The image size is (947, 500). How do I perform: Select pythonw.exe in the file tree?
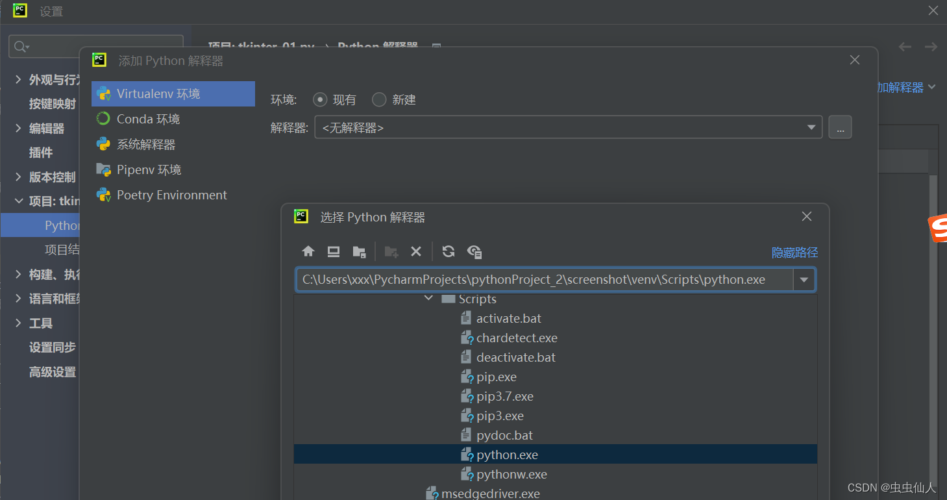(511, 474)
